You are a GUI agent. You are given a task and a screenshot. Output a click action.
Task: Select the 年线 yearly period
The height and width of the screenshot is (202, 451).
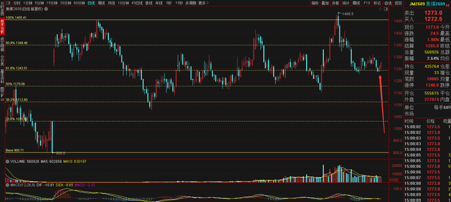point(159,3)
